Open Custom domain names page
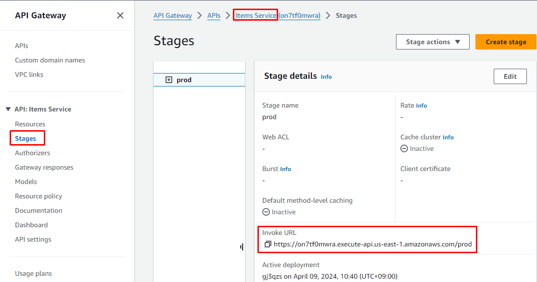Viewport: 537px width, 282px height. pyautogui.click(x=50, y=60)
